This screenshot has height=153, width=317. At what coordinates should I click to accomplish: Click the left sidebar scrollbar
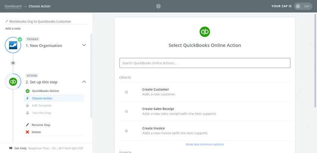tap(91, 76)
